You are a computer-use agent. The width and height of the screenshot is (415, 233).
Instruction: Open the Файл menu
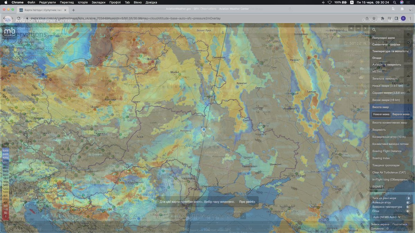tap(31, 2)
